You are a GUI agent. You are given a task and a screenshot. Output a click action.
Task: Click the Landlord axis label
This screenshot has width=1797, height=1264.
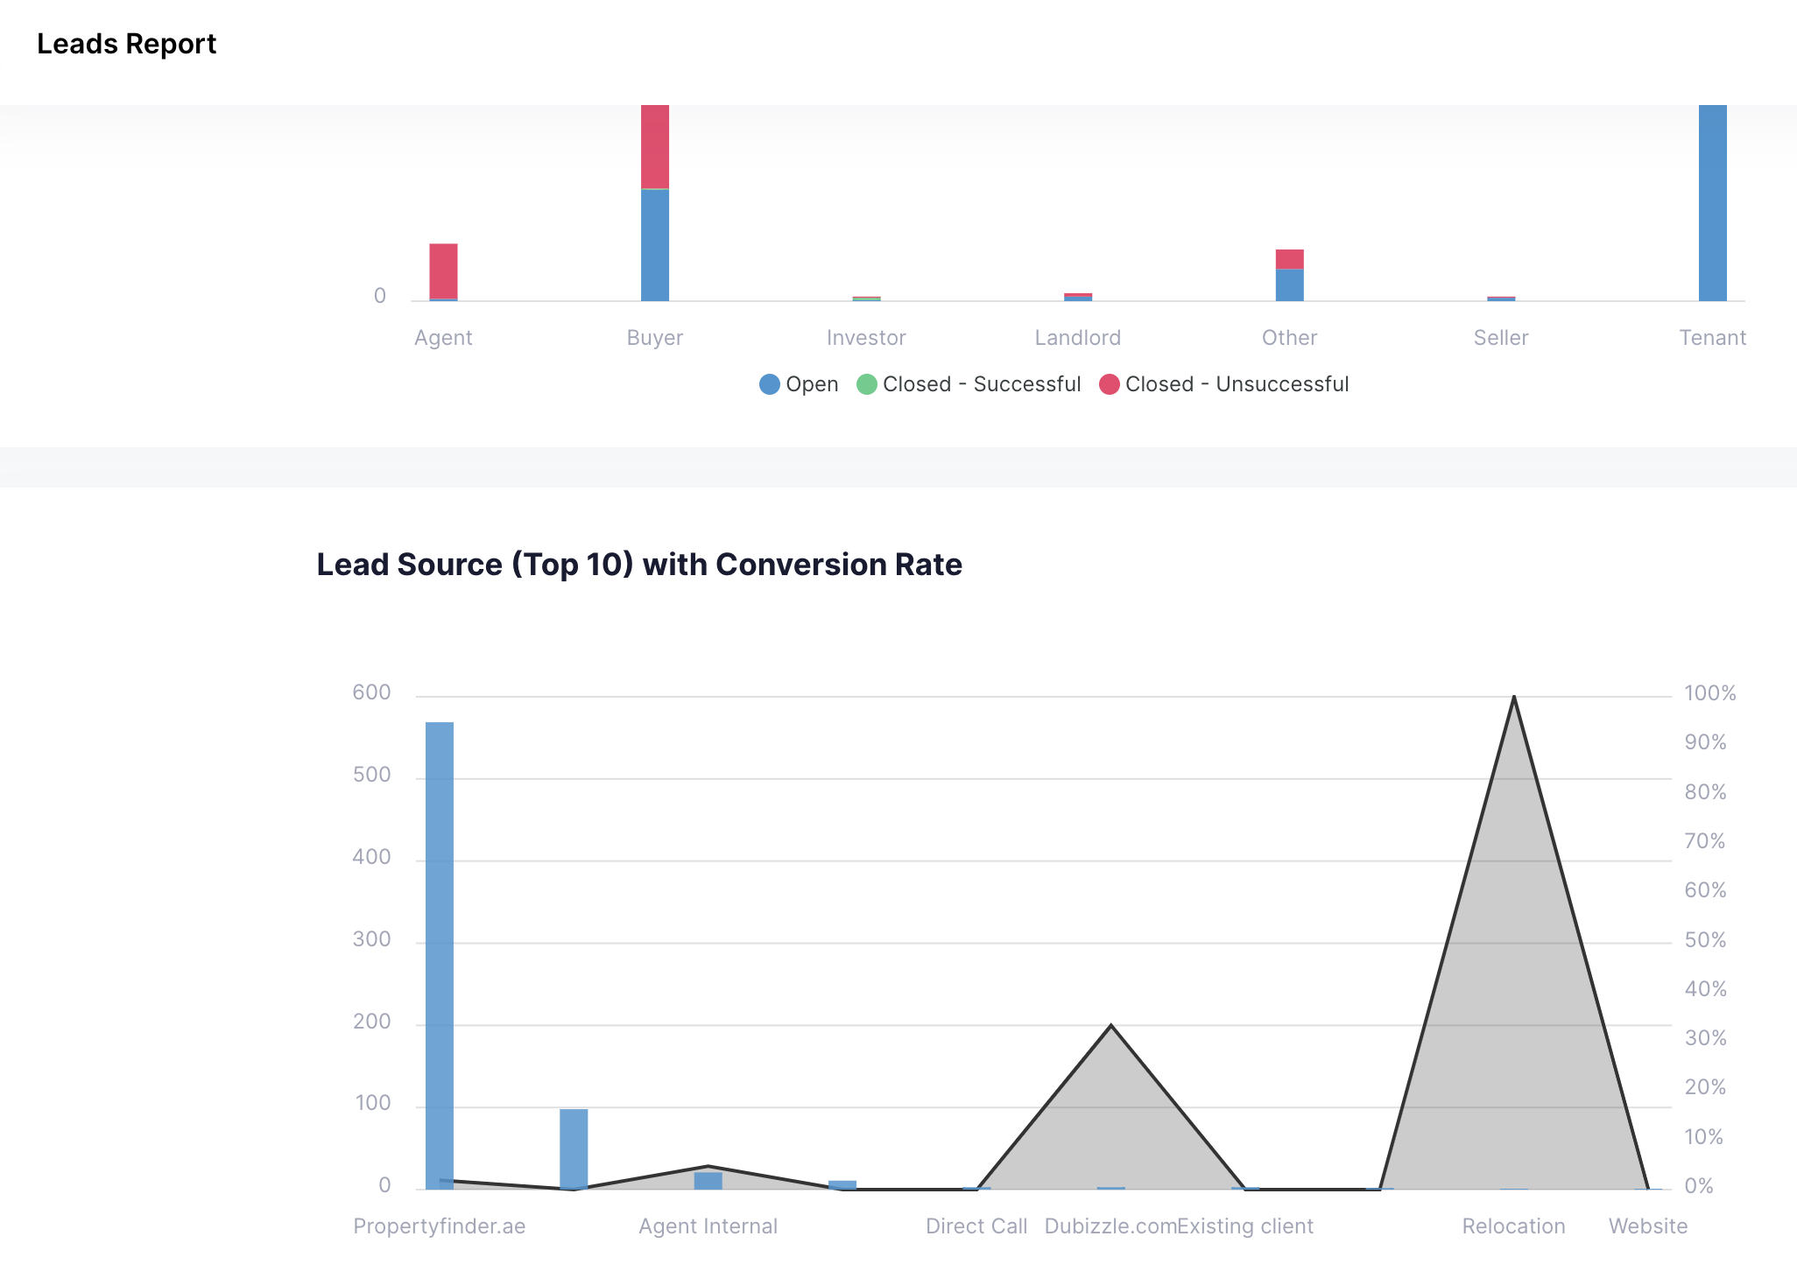(x=1078, y=338)
